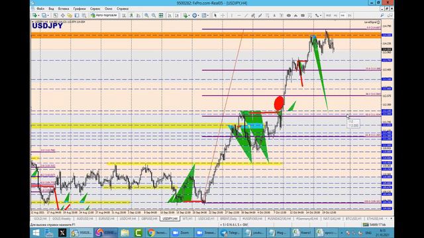The width and height of the screenshot is (424, 238).
Task: Select the ellipse drawing tool
Action: (289, 15)
